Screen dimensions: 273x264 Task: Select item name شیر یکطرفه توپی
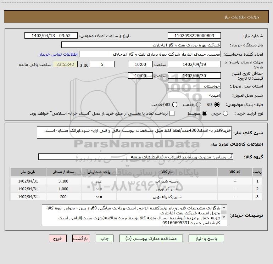pos(167,197)
